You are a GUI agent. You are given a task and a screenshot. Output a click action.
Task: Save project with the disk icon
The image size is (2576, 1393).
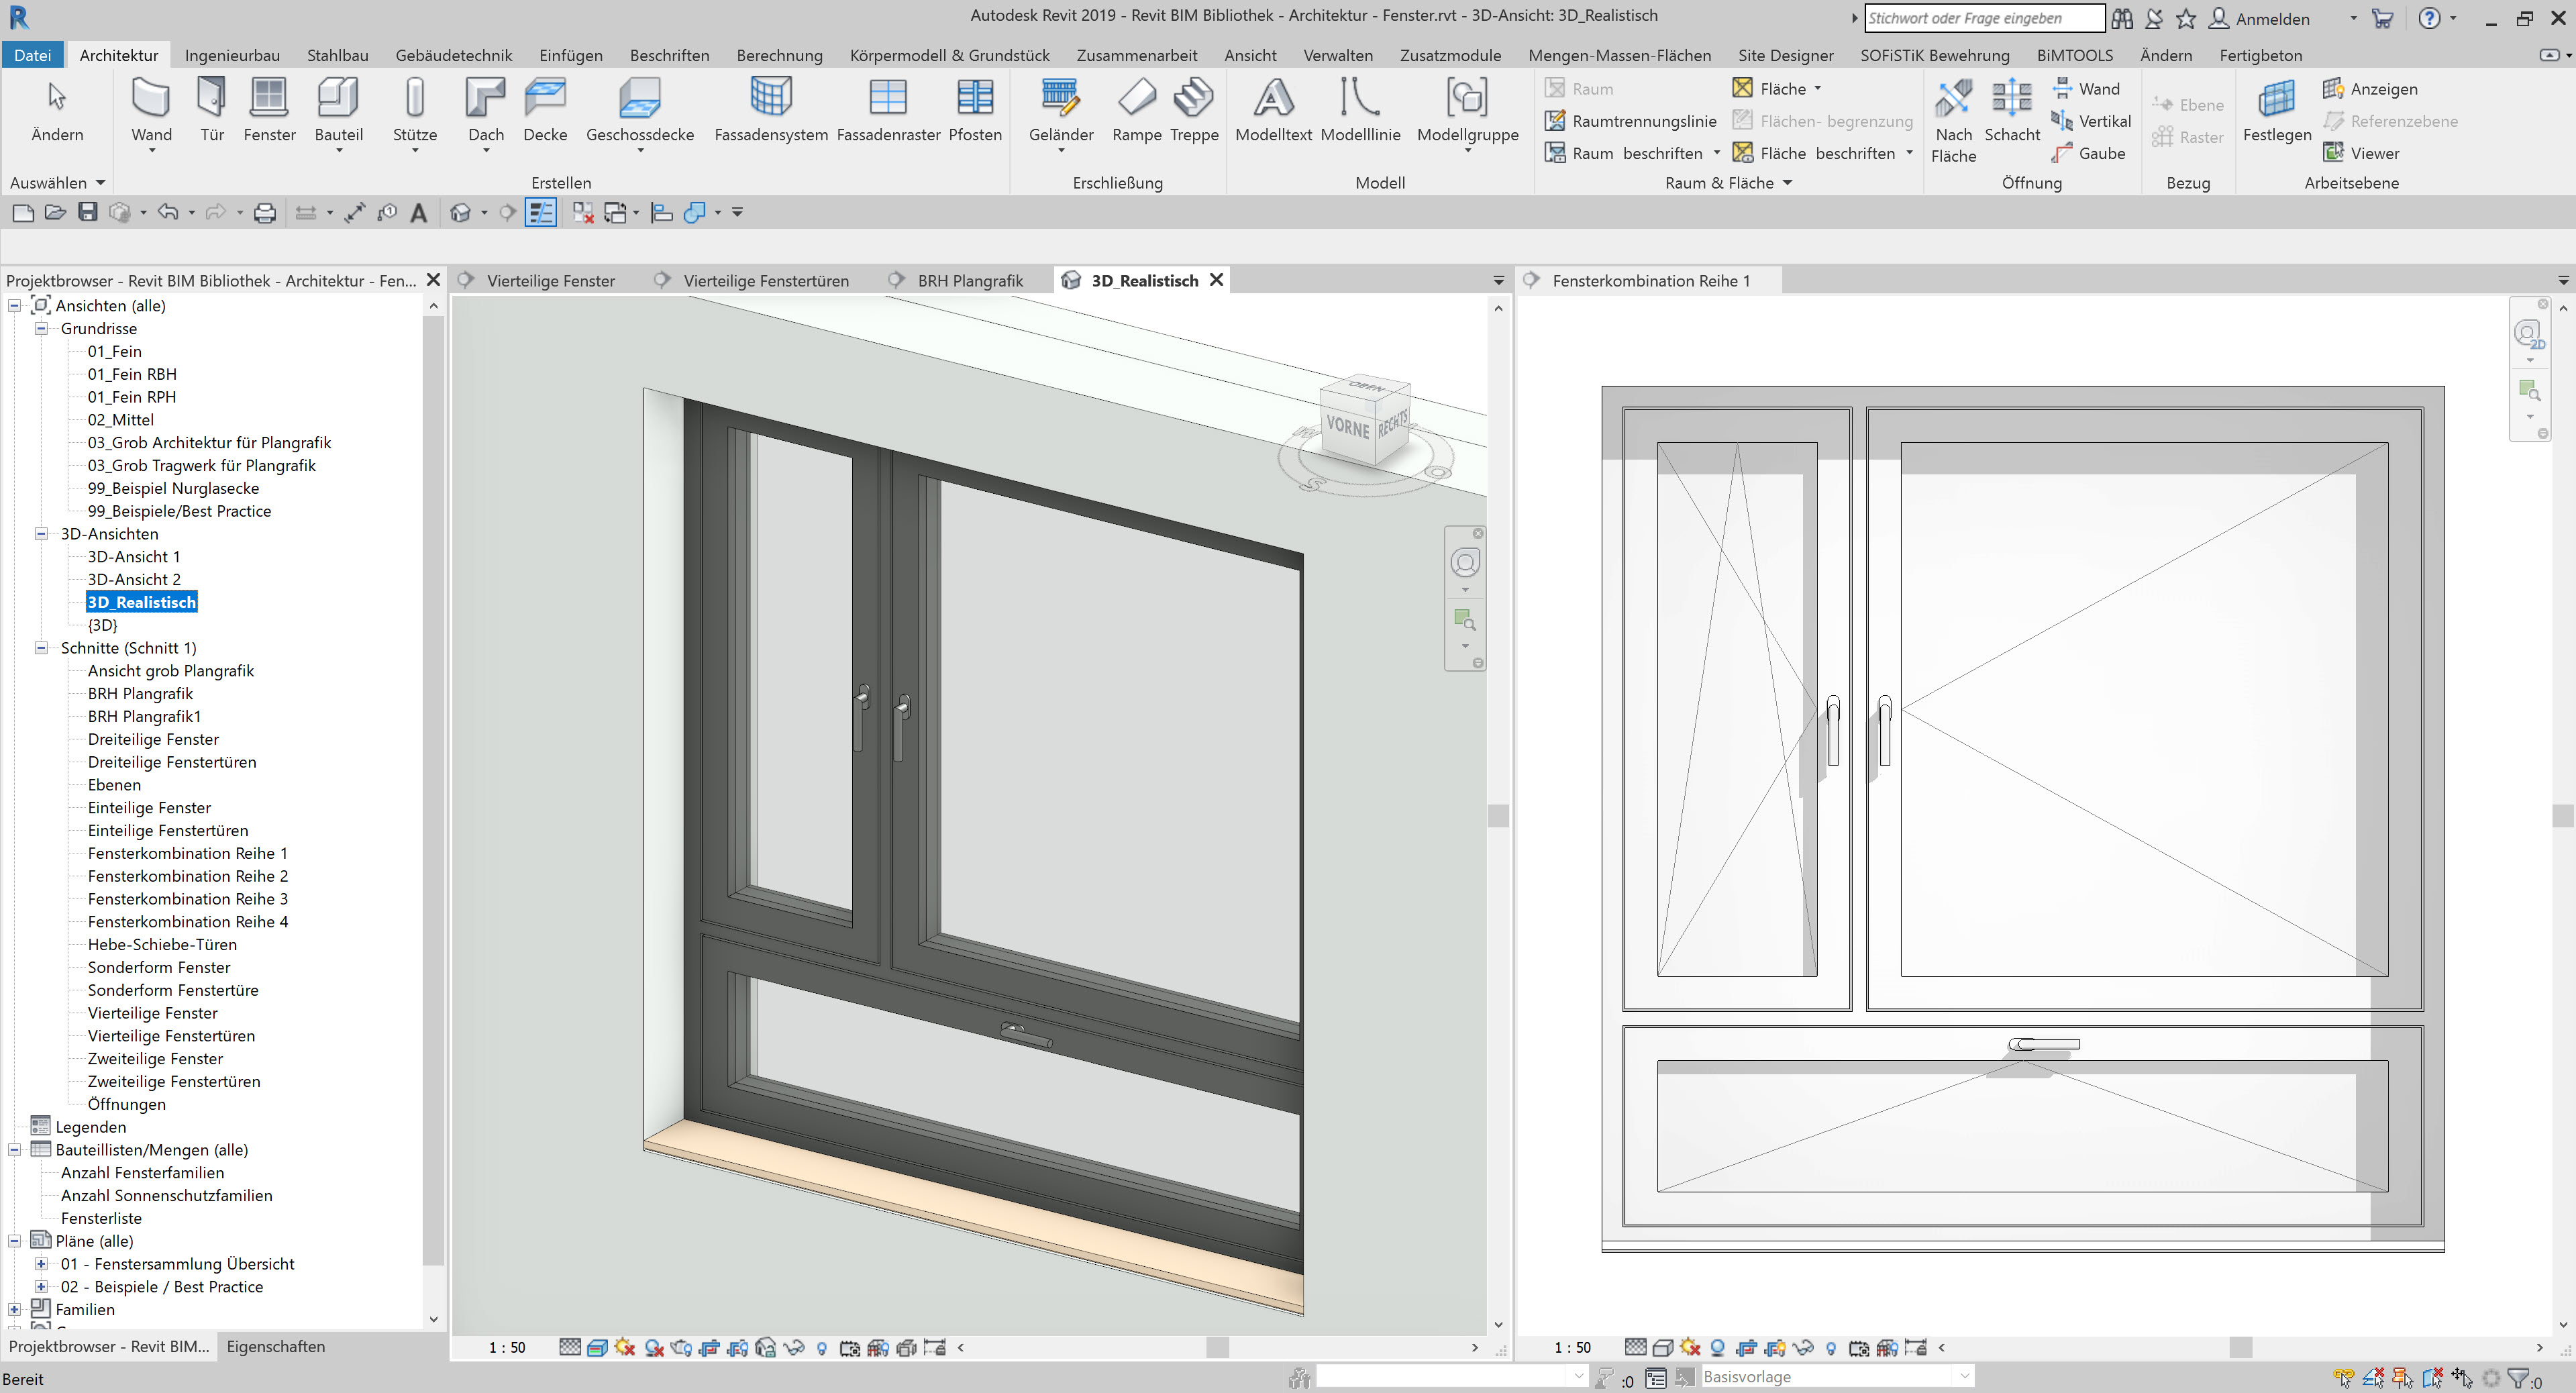88,212
